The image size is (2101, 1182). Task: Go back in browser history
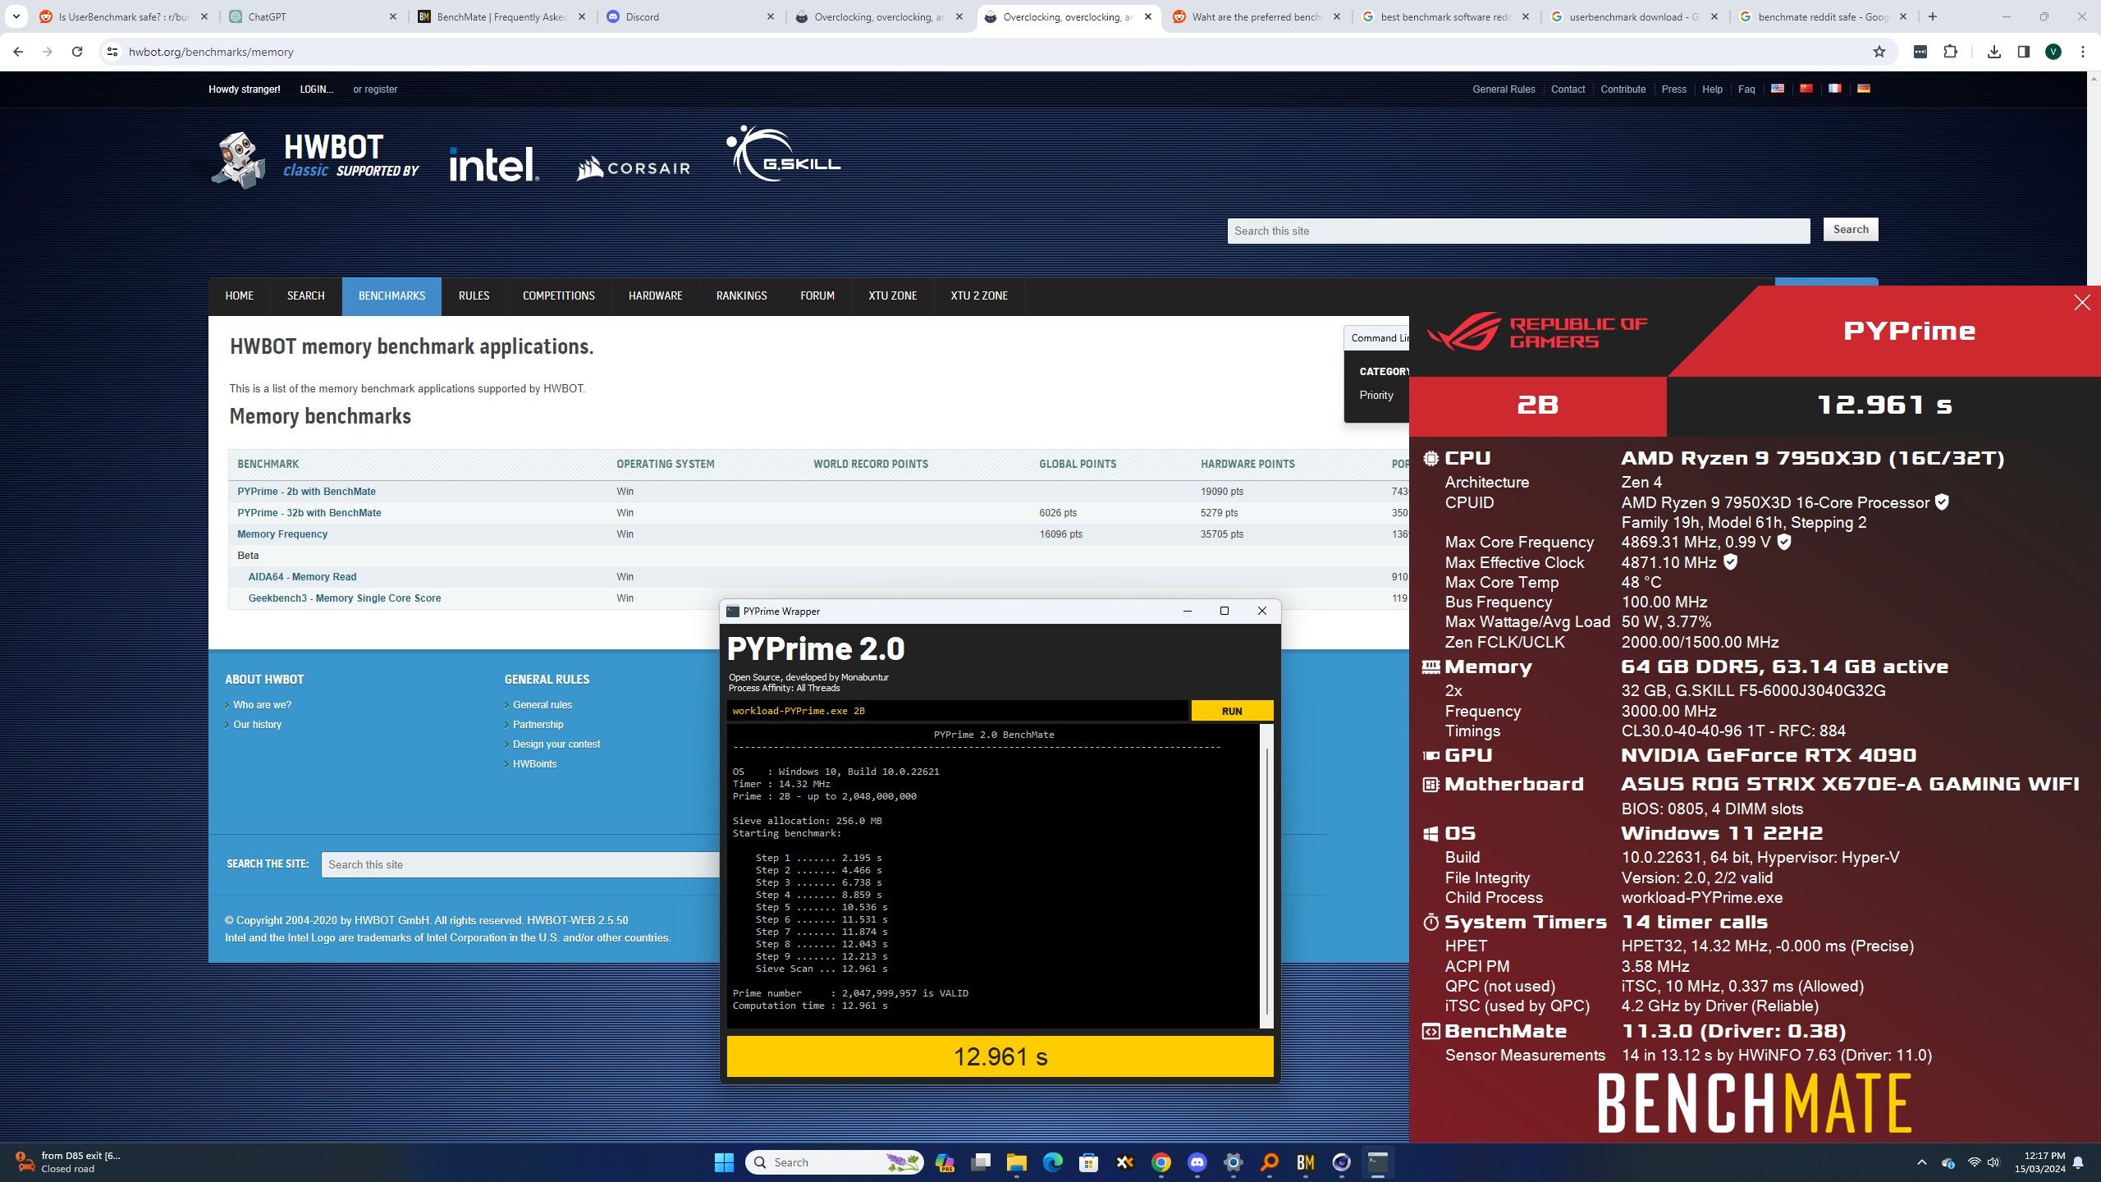click(18, 52)
